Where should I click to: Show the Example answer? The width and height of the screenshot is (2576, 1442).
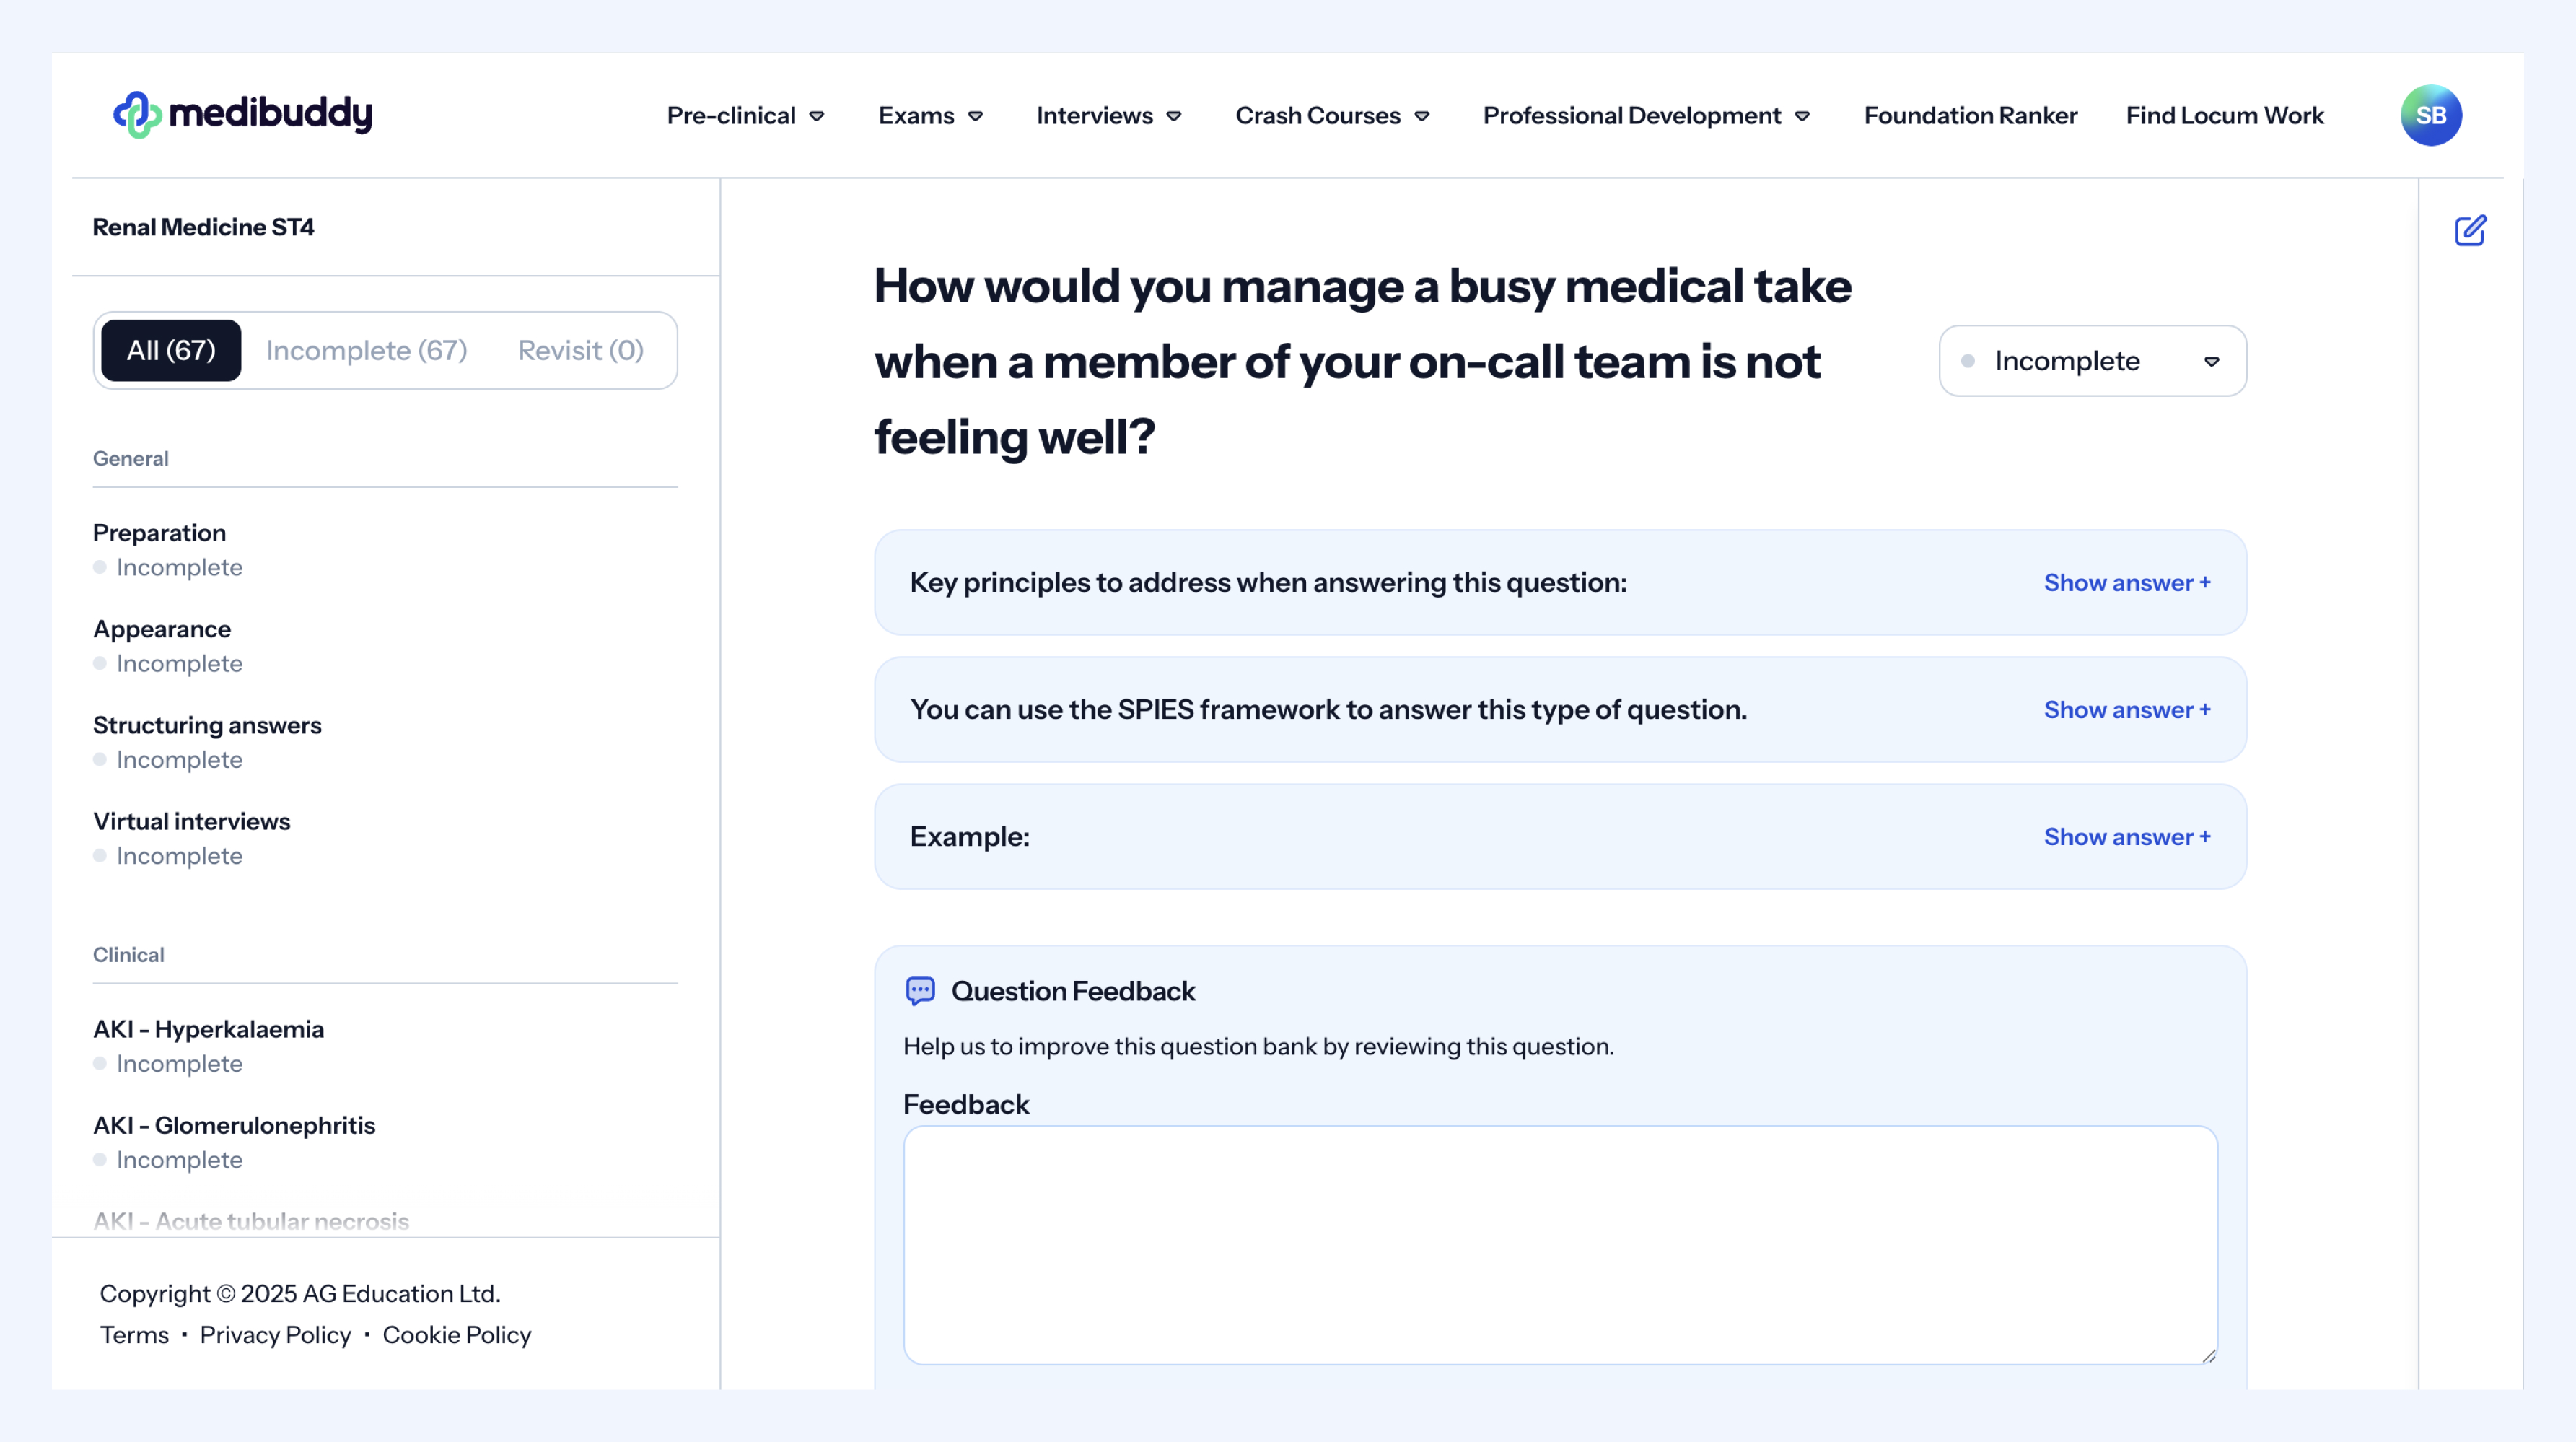coord(2126,837)
